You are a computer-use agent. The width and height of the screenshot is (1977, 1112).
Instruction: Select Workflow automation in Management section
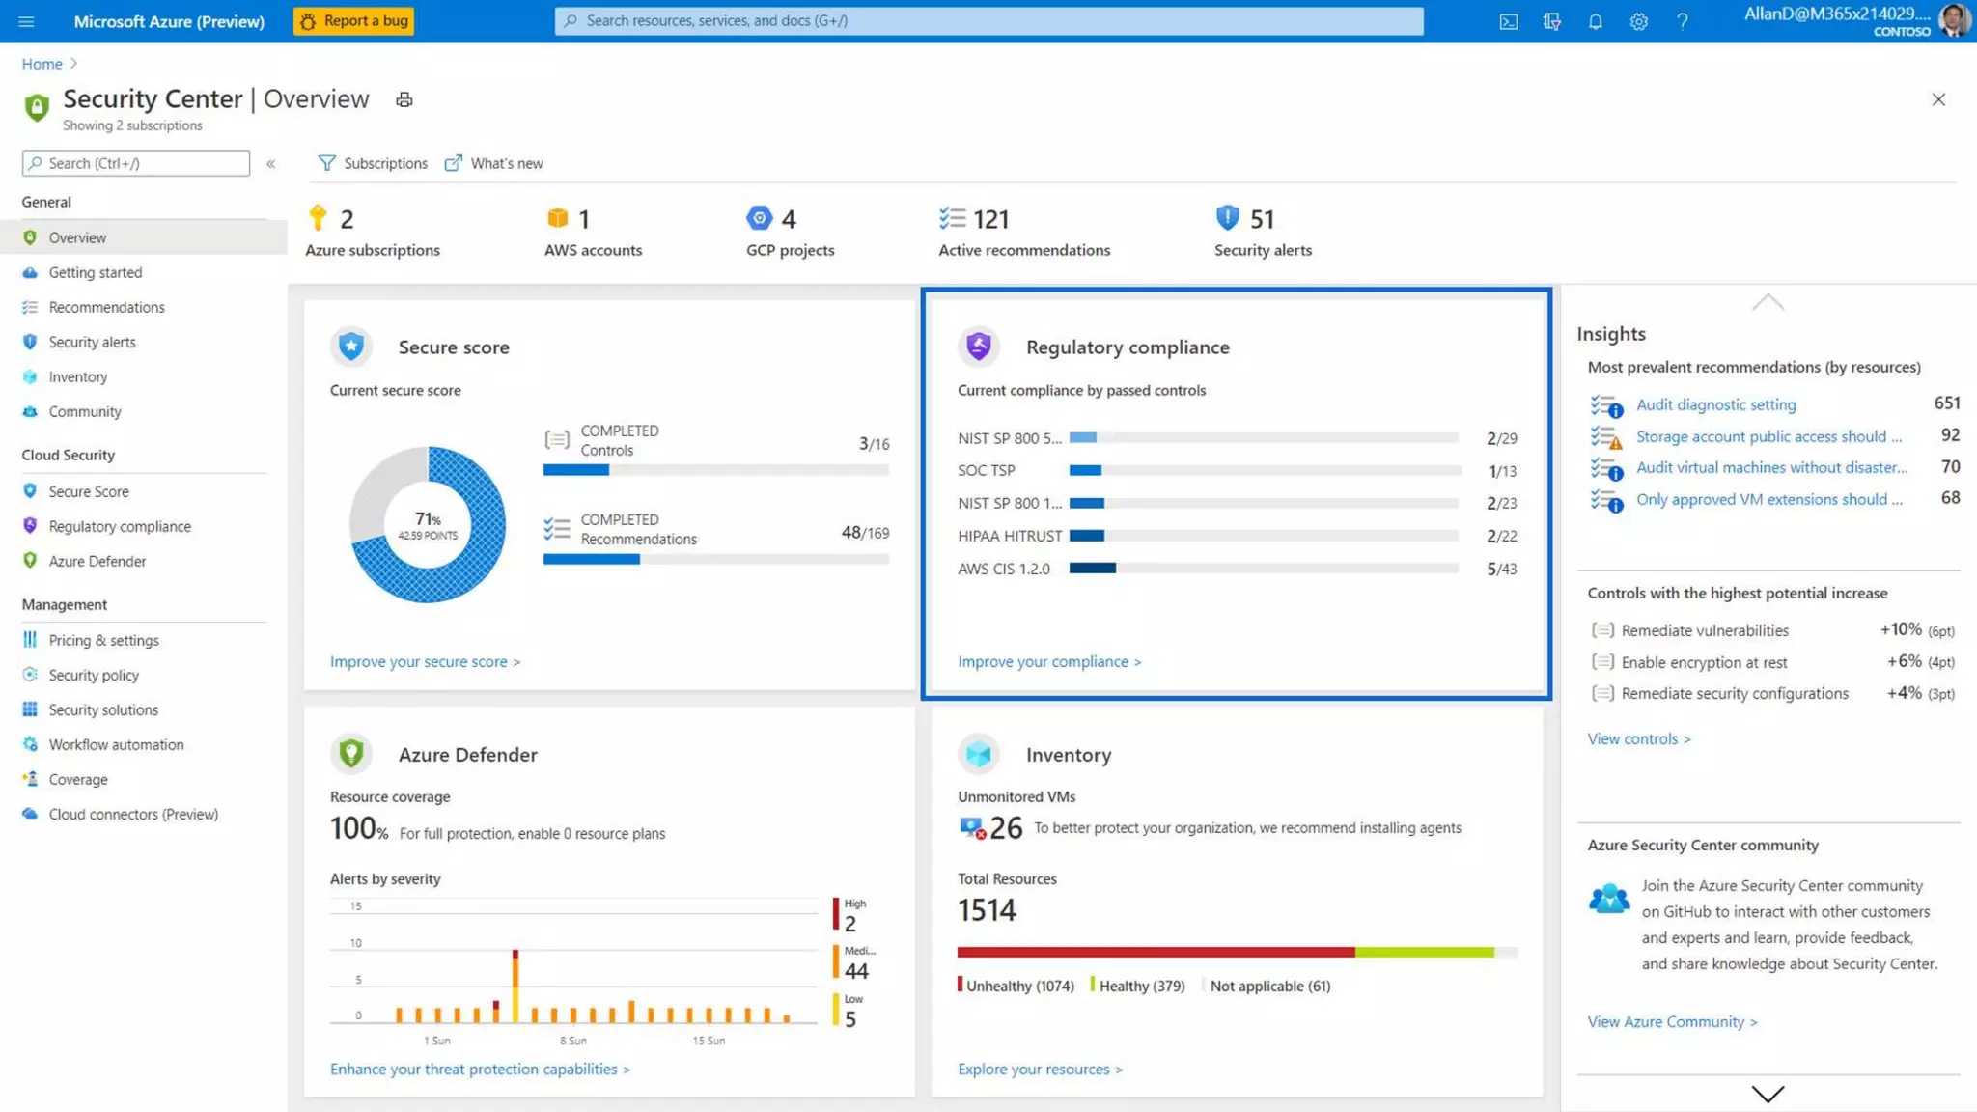pos(116,744)
